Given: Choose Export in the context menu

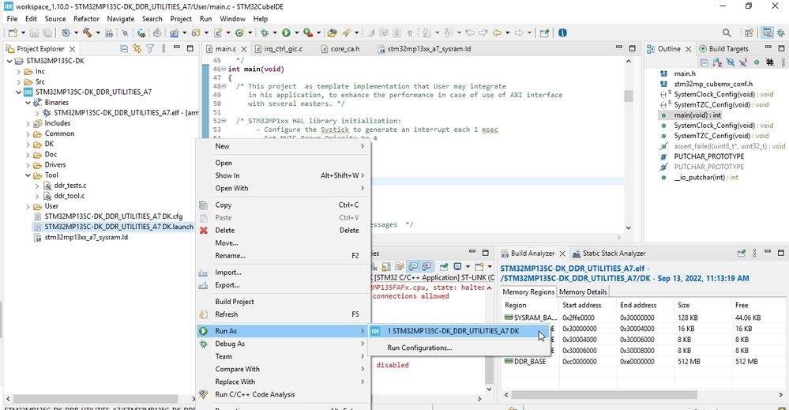Looking at the screenshot, I should pos(283,284).
